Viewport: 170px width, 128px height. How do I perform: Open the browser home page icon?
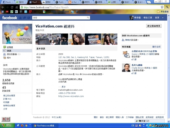click(16, 7)
